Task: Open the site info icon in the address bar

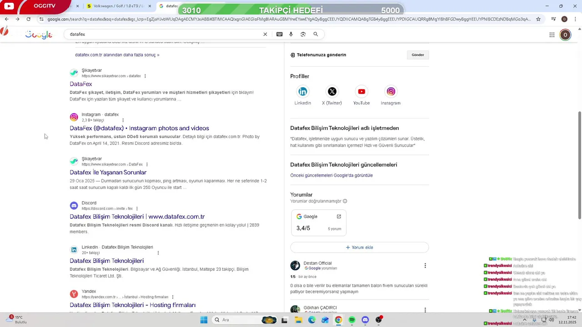Action: coord(41,19)
